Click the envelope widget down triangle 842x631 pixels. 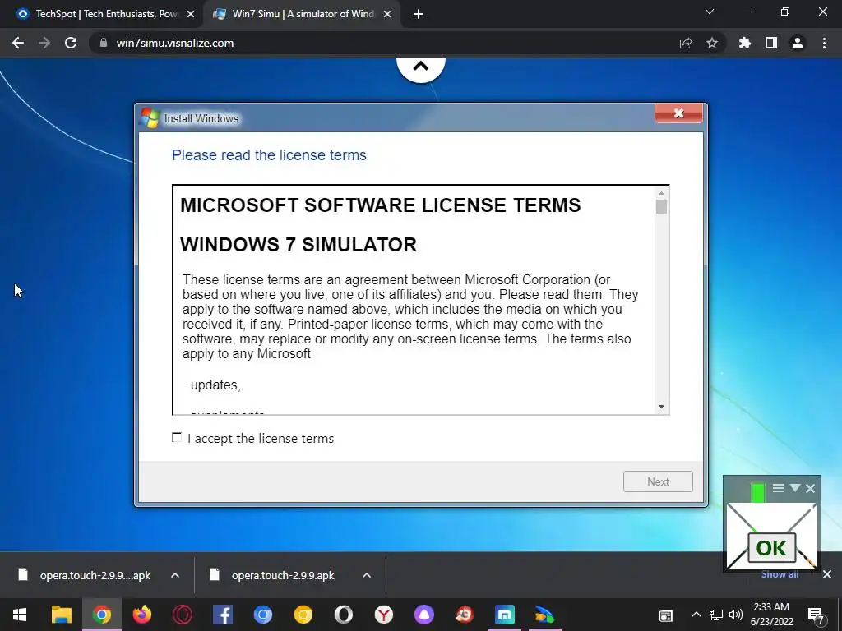point(795,488)
